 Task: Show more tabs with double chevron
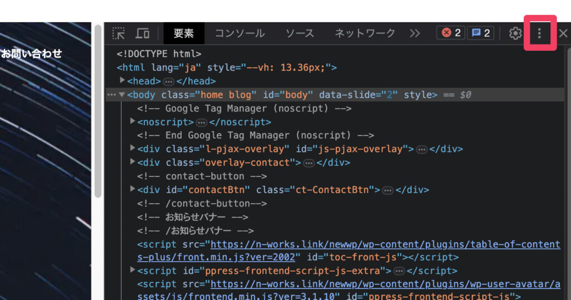pyautogui.click(x=414, y=33)
